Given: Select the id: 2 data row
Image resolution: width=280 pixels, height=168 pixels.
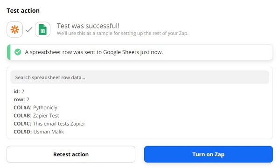Looking at the screenshot, I should (x=19, y=91).
